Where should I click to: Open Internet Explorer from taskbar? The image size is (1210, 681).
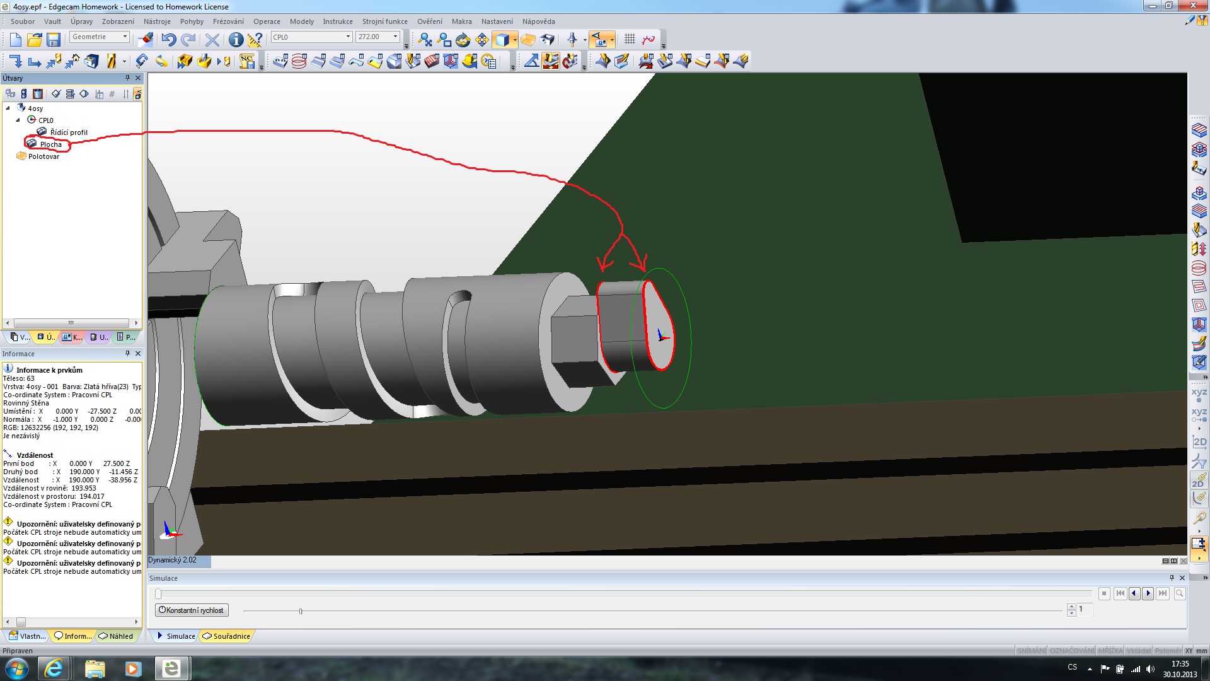click(54, 668)
